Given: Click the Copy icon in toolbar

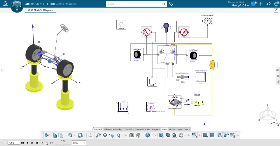Looking at the screenshot, I should click(x=54, y=135).
